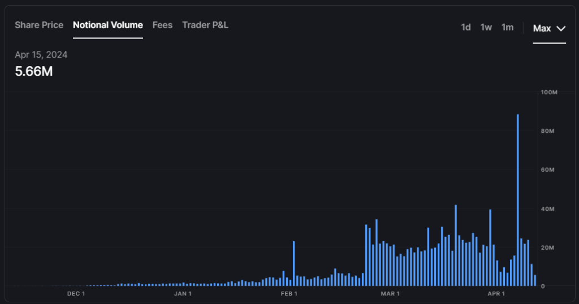The height and width of the screenshot is (304, 579).
Task: Click the rightmost bar in the chart
Action: click(535, 280)
